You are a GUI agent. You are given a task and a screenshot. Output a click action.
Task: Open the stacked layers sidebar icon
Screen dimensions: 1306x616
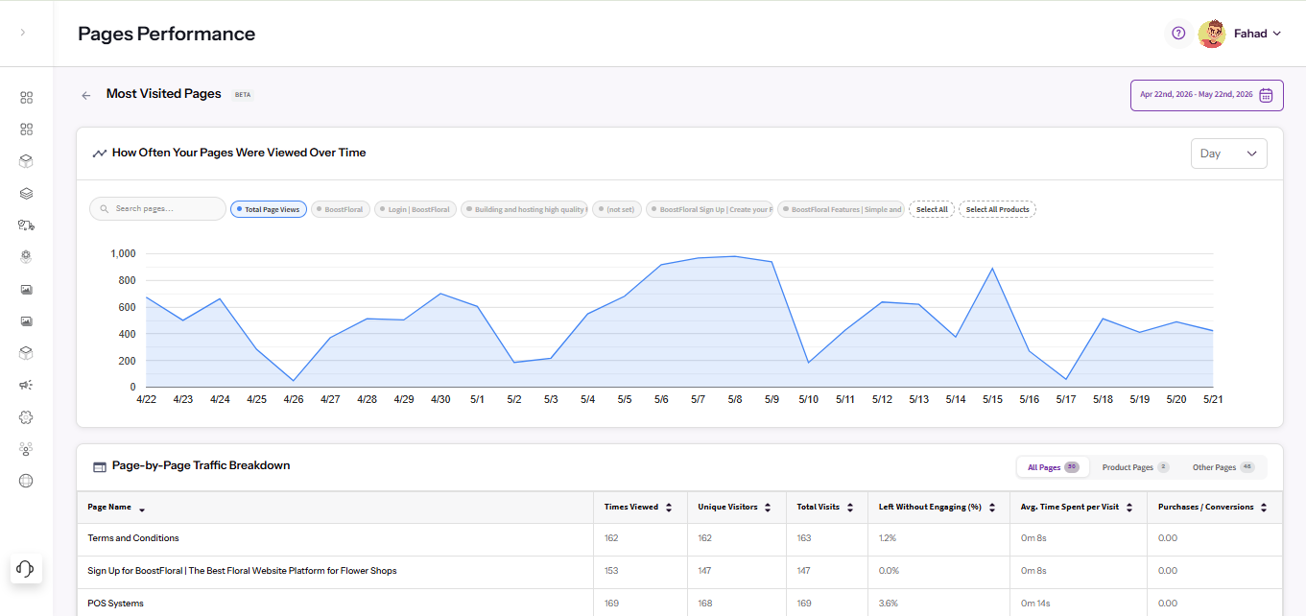(x=26, y=193)
